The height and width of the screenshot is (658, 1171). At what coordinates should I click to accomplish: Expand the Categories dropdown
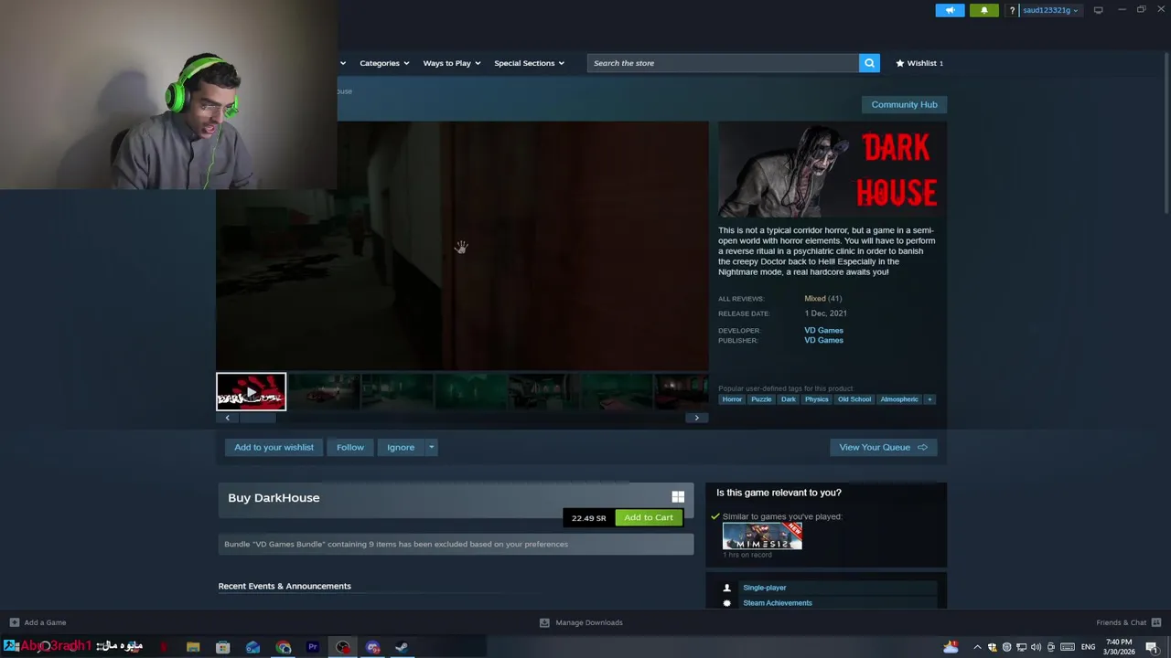(x=384, y=63)
